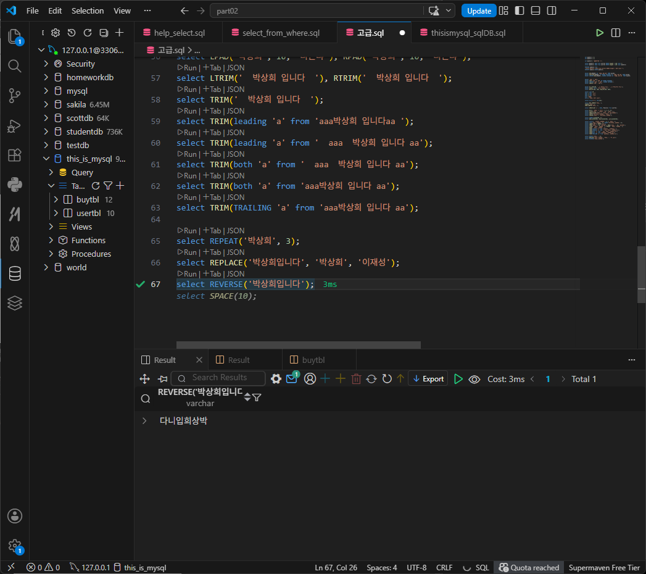The image size is (646, 574).
Task: Open the Explorer view in activity bar
Action: 15,36
